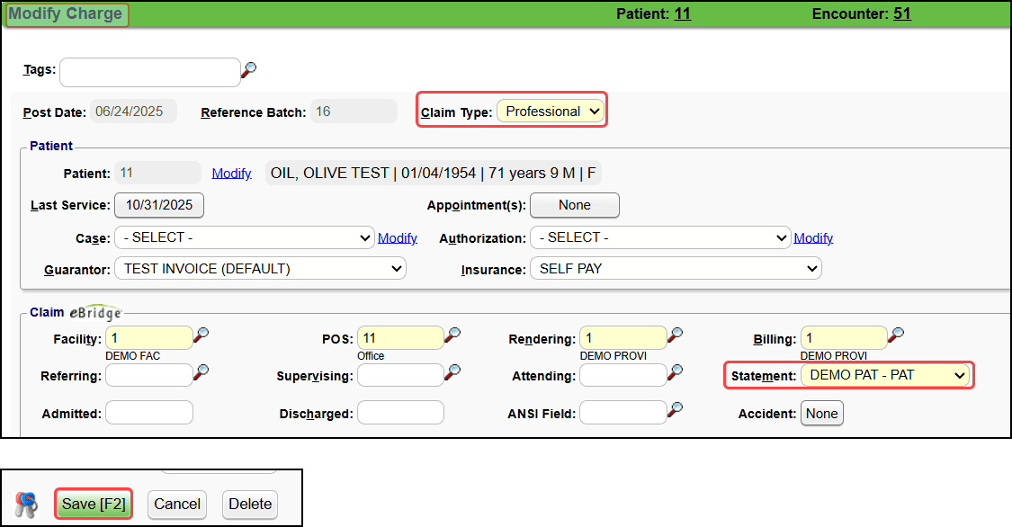Screen dimensions: 1012x527
Task: Expand the Statement dropdown
Action: 885,375
